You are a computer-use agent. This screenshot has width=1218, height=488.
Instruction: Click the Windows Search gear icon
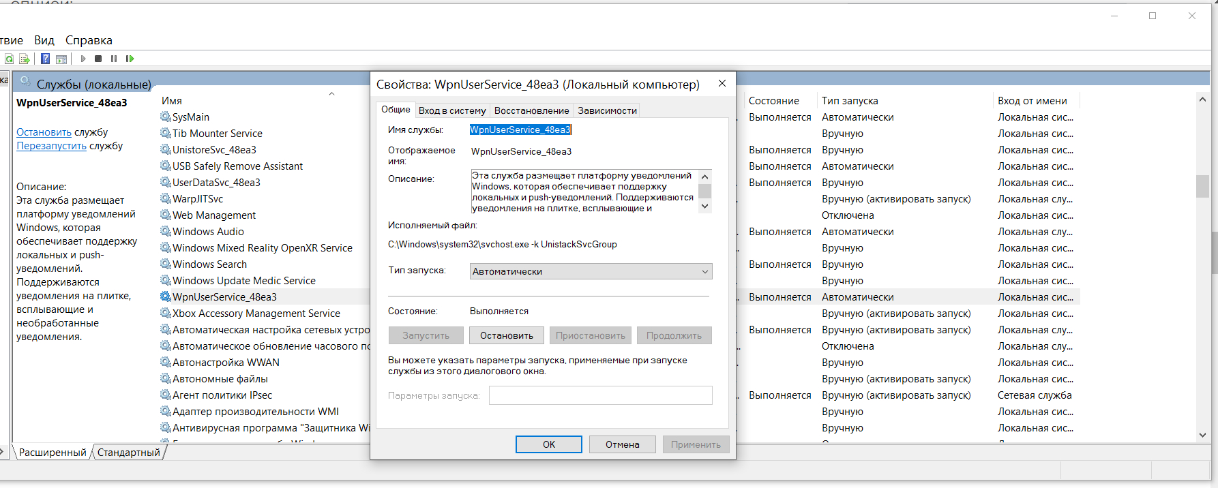click(166, 264)
